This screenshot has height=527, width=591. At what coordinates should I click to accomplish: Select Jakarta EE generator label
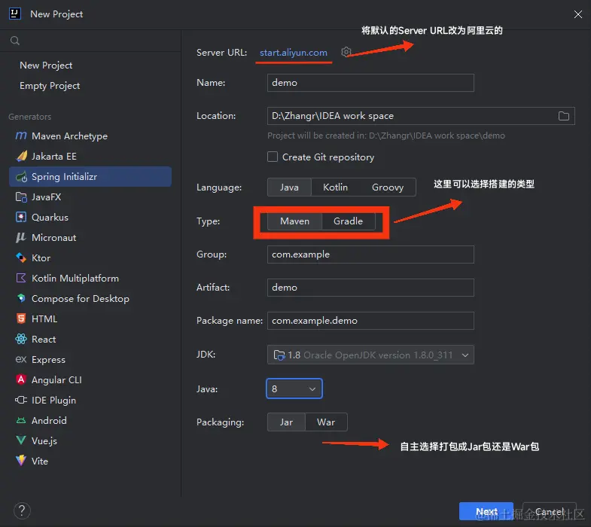(54, 156)
